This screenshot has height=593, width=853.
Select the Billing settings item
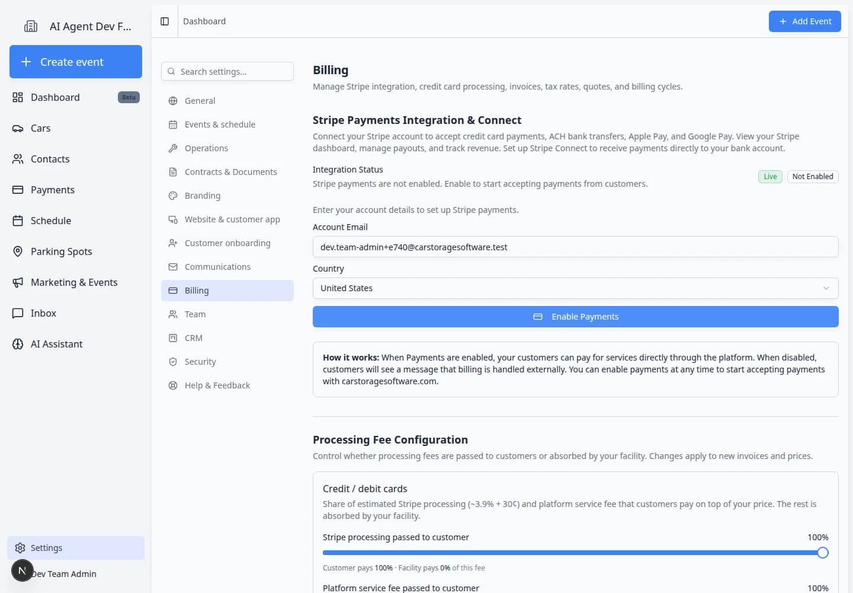tap(227, 291)
